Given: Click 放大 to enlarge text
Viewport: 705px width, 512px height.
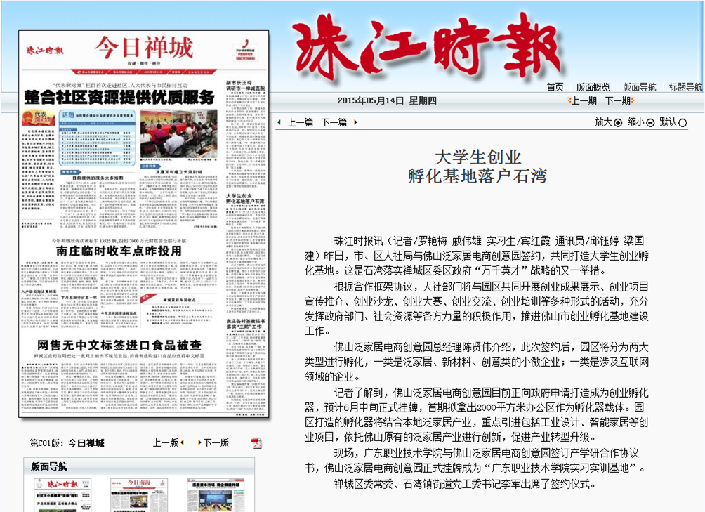Looking at the screenshot, I should [604, 122].
